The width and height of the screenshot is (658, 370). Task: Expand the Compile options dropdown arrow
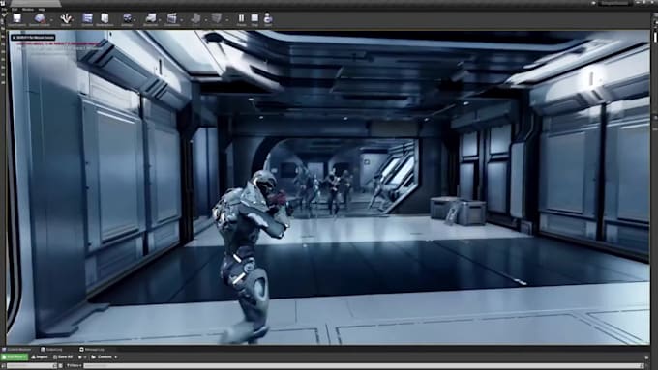(226, 19)
